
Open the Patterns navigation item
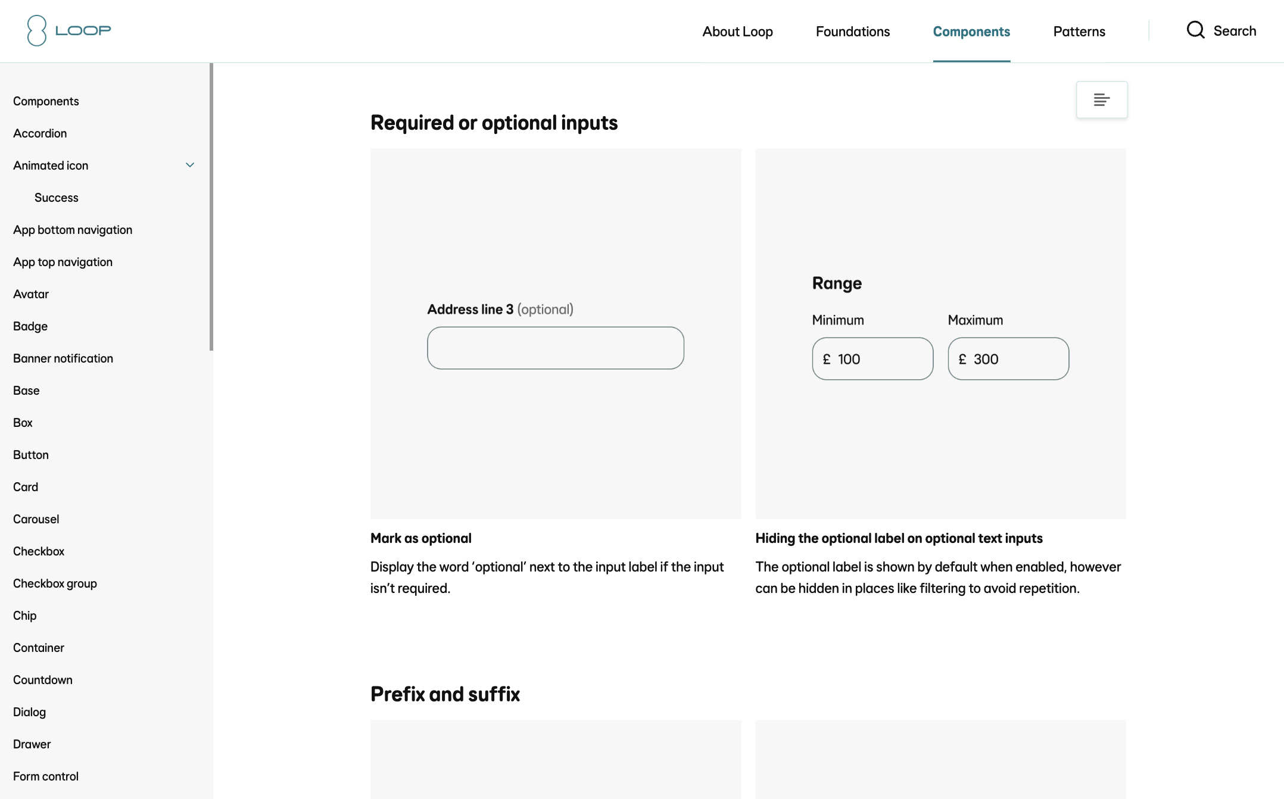click(x=1079, y=32)
